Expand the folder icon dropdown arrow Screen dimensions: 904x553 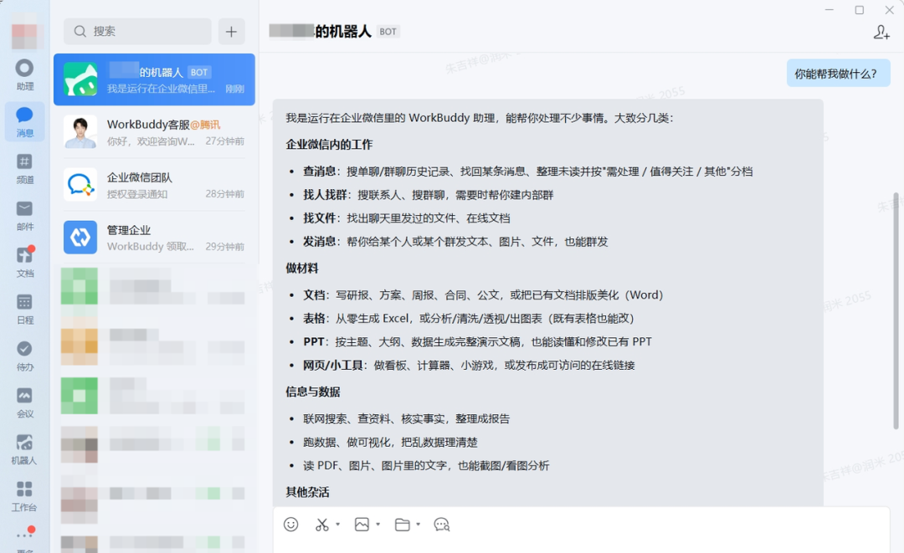(x=418, y=525)
